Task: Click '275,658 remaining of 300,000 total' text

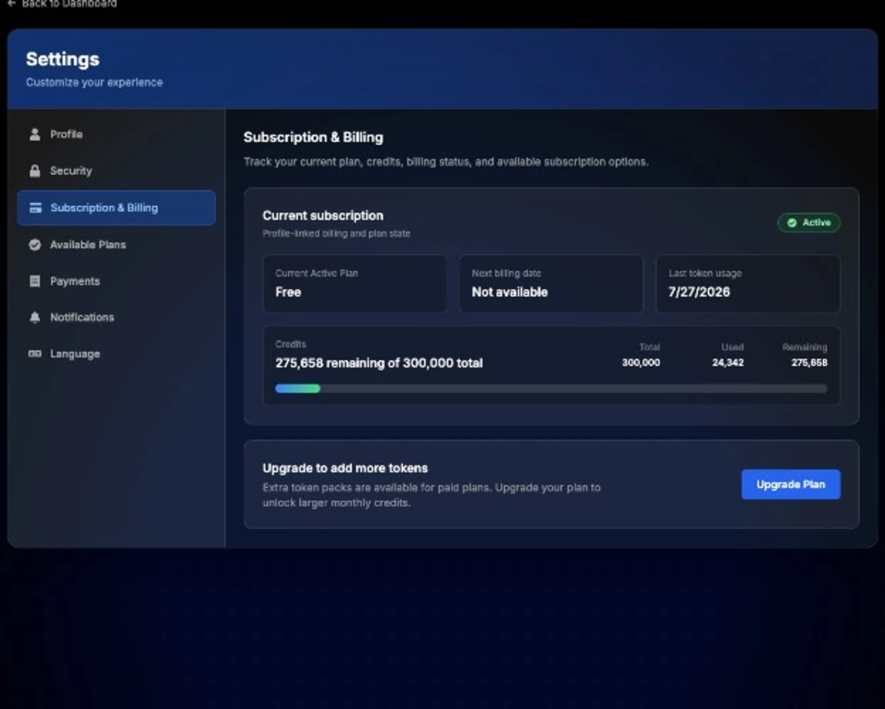Action: pos(379,363)
